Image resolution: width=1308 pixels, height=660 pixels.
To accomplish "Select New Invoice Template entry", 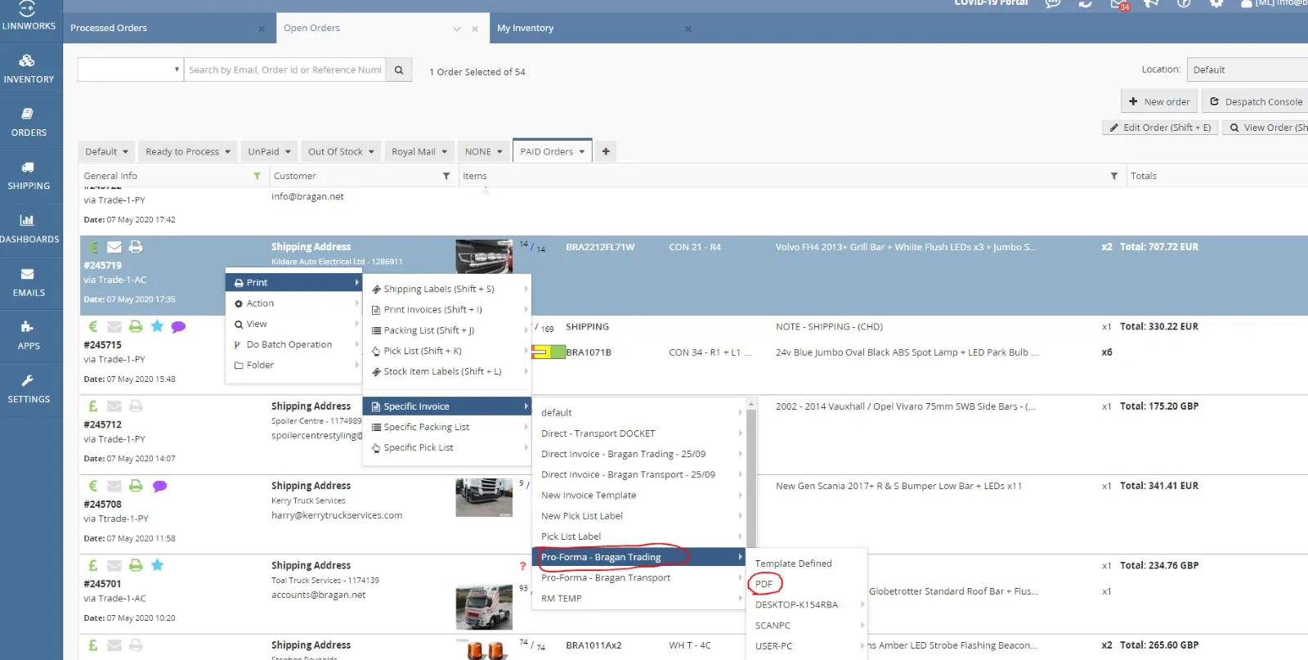I will pyautogui.click(x=639, y=495).
